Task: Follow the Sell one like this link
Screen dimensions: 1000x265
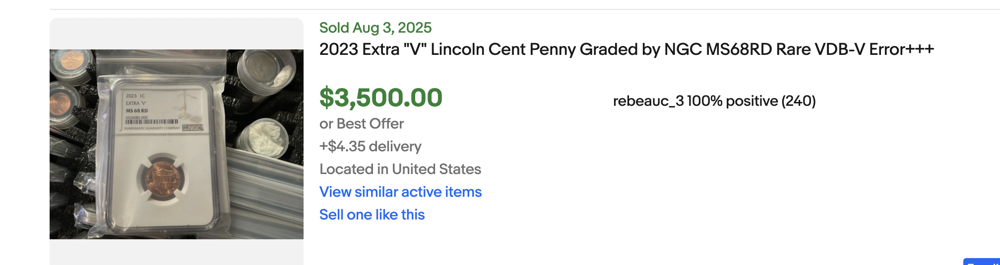Action: click(372, 215)
